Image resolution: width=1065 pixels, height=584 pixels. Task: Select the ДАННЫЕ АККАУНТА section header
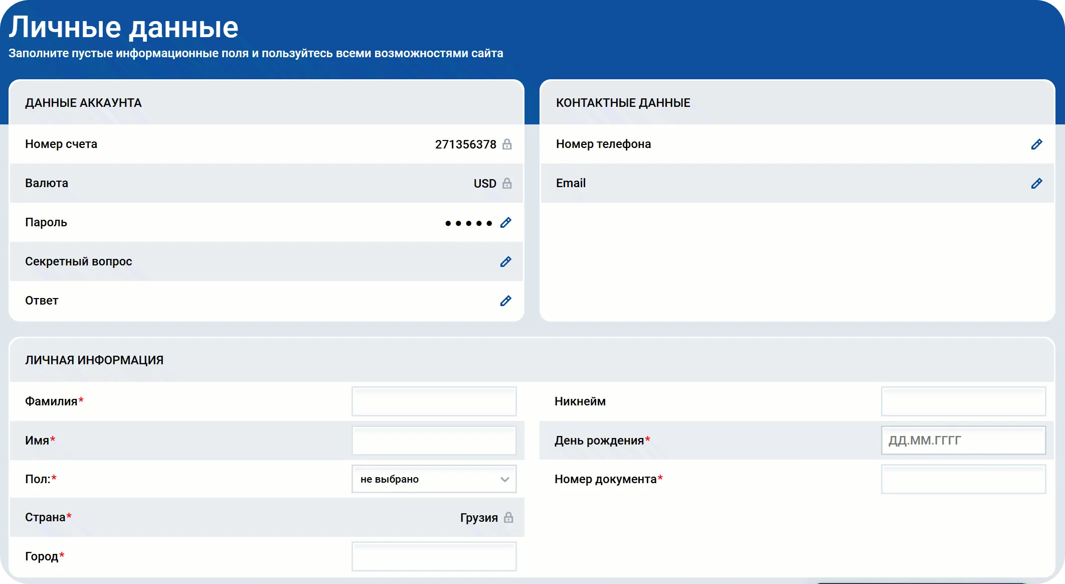pyautogui.click(x=83, y=103)
